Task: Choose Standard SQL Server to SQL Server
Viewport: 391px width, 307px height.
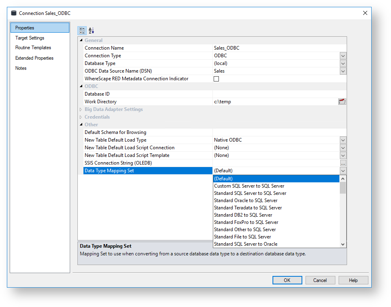Action: [x=276, y=193]
